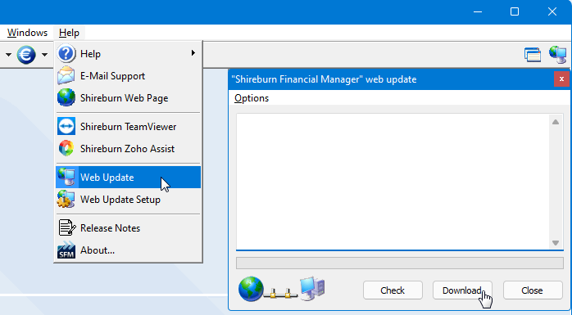Click the TeamViewer arrows icon
572x315 pixels.
pyautogui.click(x=66, y=126)
